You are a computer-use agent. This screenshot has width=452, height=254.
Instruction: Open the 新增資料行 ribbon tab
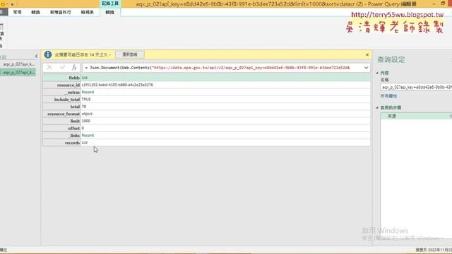coord(60,12)
